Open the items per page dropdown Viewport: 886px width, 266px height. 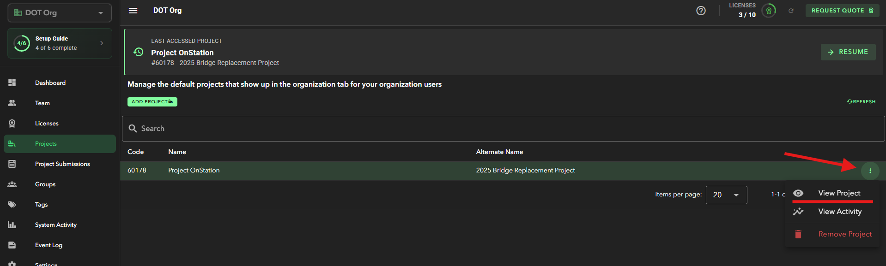click(x=726, y=195)
